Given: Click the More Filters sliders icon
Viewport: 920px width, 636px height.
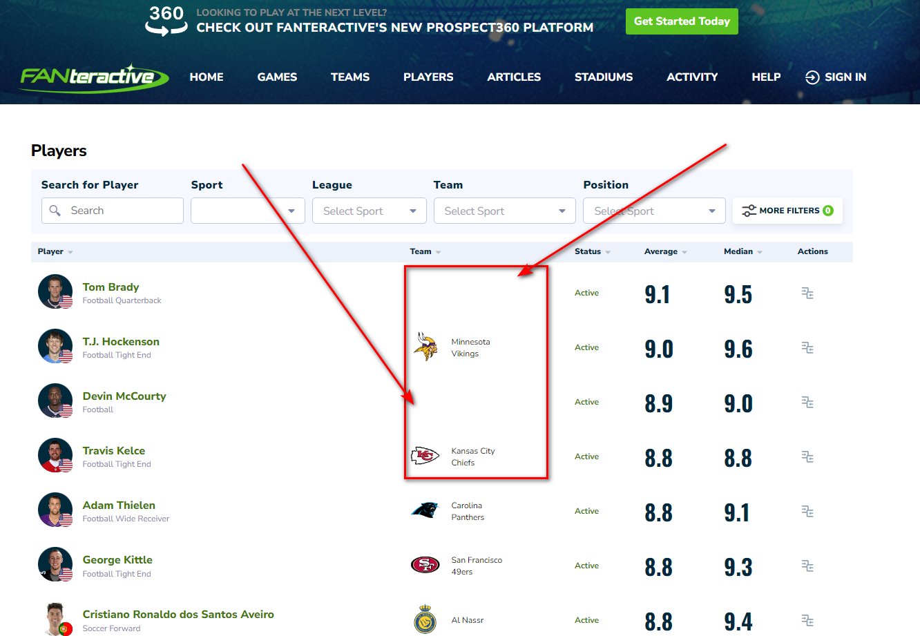Looking at the screenshot, I should coord(749,211).
